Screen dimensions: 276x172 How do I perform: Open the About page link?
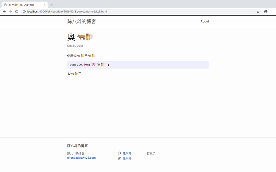pyautogui.click(x=205, y=21)
